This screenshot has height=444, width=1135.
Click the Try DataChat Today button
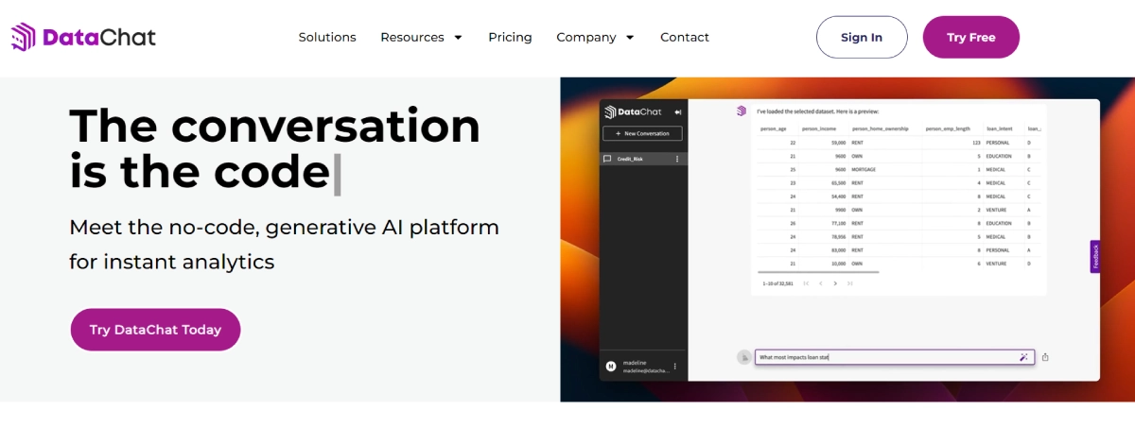(155, 330)
